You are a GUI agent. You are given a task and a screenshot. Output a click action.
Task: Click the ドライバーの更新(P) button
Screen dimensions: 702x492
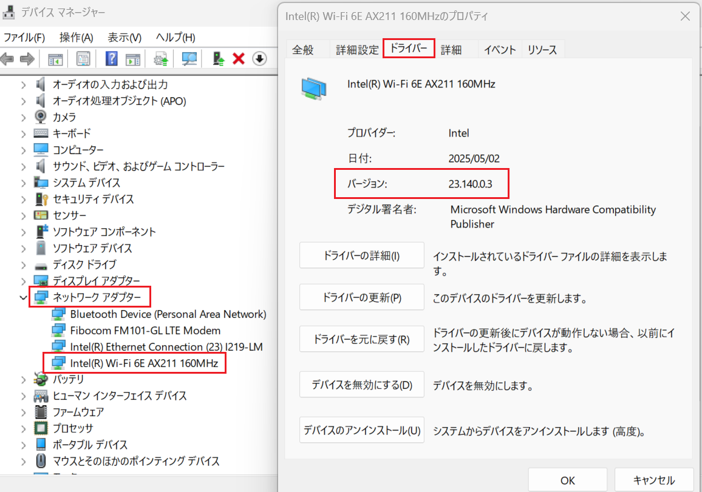pos(362,297)
